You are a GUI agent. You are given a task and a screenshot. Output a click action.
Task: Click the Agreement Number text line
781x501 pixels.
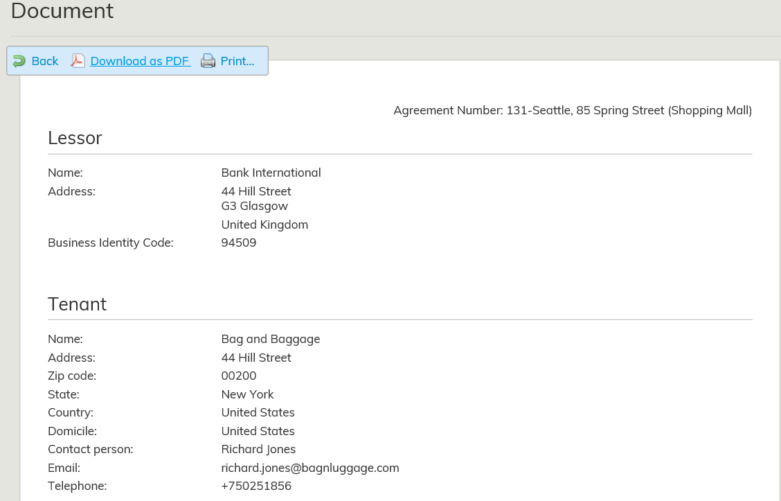click(572, 110)
